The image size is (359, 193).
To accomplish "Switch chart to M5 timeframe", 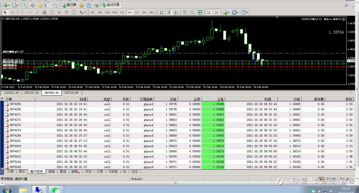I will pyautogui.click(x=100, y=12).
